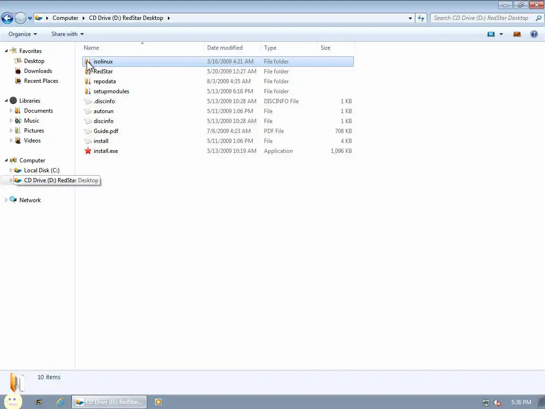The height and width of the screenshot is (409, 545).
Task: Click the CD Drive (D:) RedStar taskbar button
Action: point(109,402)
